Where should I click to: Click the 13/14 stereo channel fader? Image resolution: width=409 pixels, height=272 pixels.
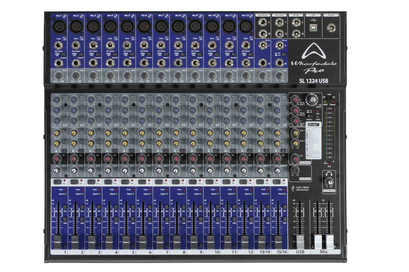(261, 243)
